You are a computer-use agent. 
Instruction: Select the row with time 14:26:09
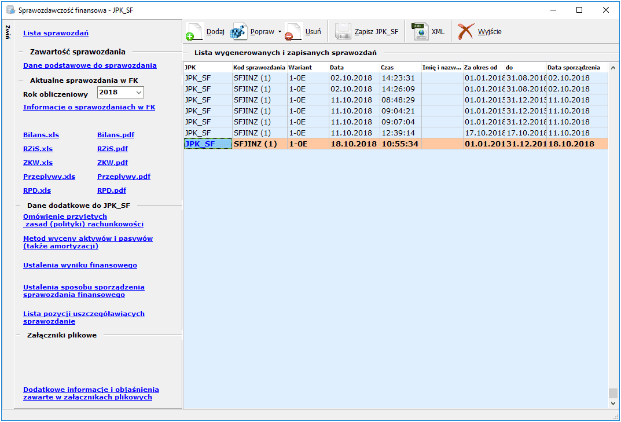coord(396,89)
